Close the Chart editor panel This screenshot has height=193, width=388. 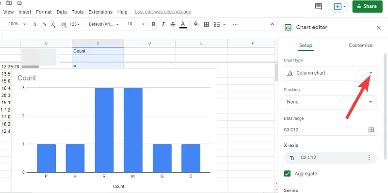tap(379, 28)
